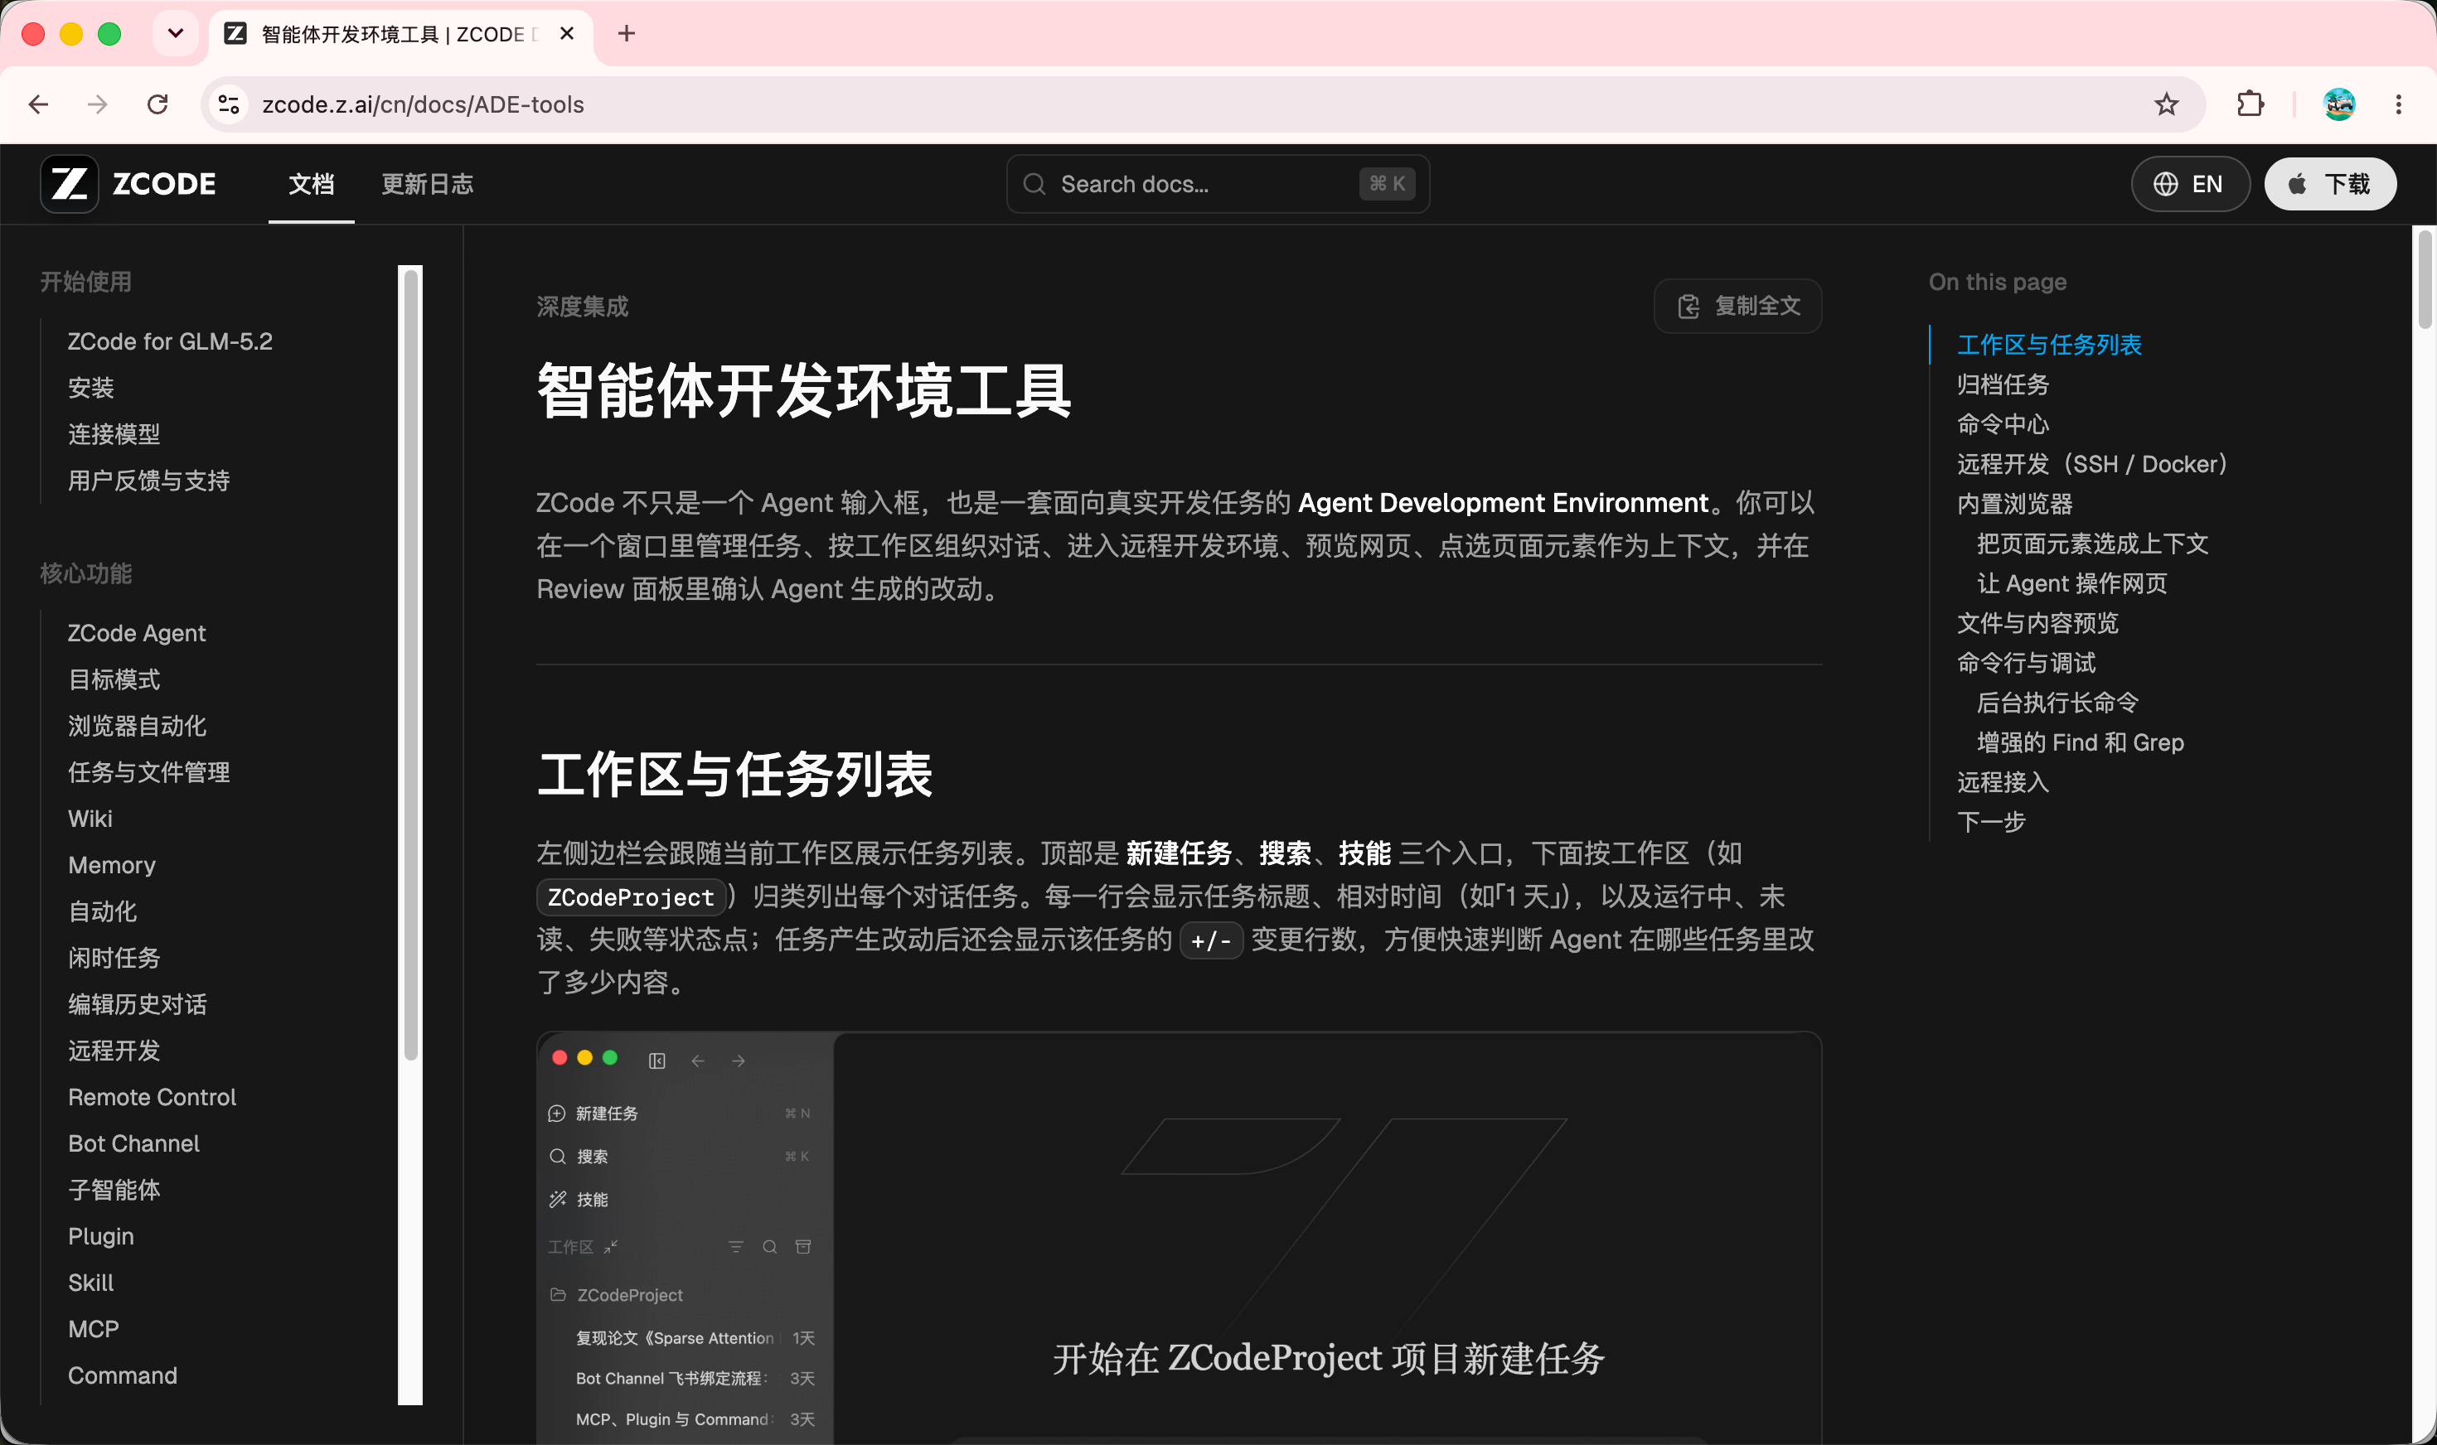Click the ZCODE logo icon
Viewport: 2437px width, 1445px height.
69,183
